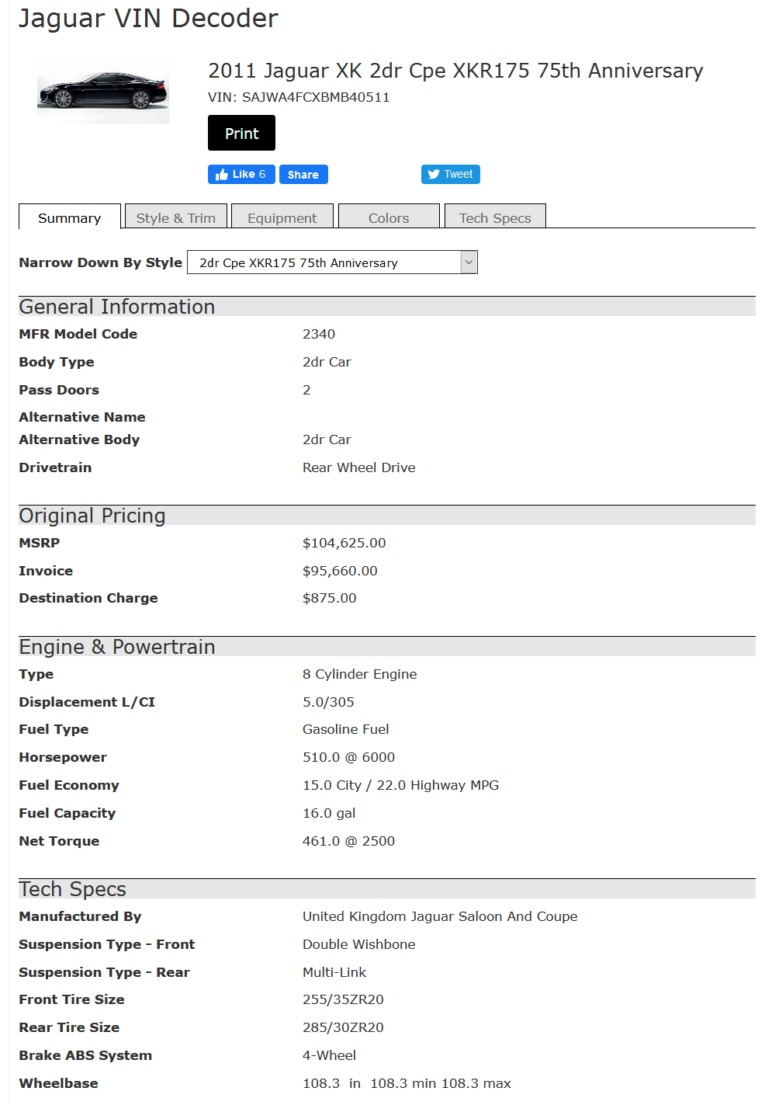Click the Invoice value $95,660.00
Image resolution: width=765 pixels, height=1105 pixels.
pyautogui.click(x=340, y=571)
